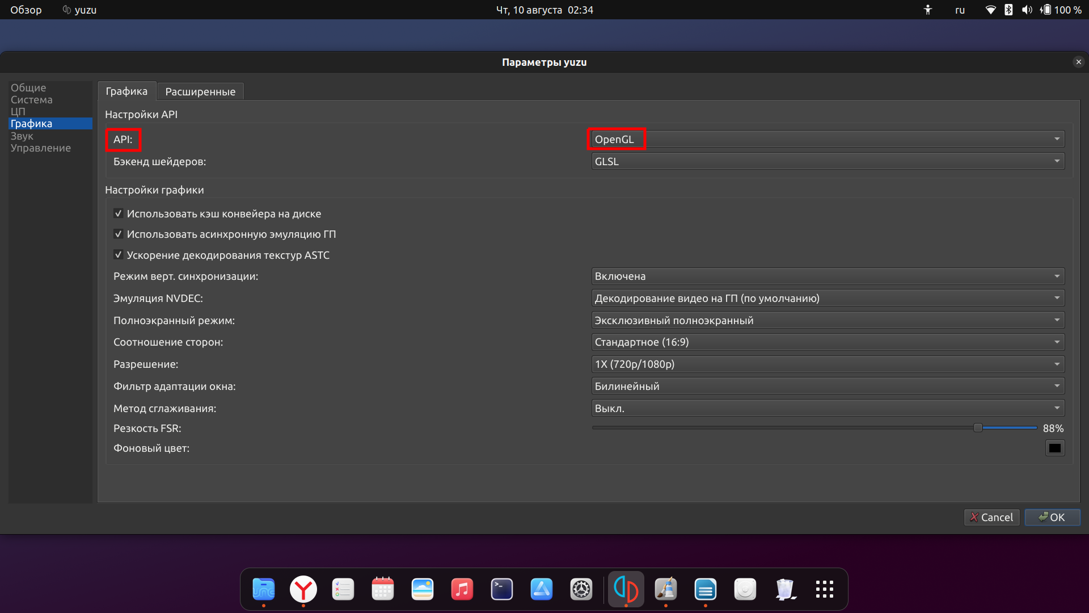Click the Cancel button

[x=991, y=517]
